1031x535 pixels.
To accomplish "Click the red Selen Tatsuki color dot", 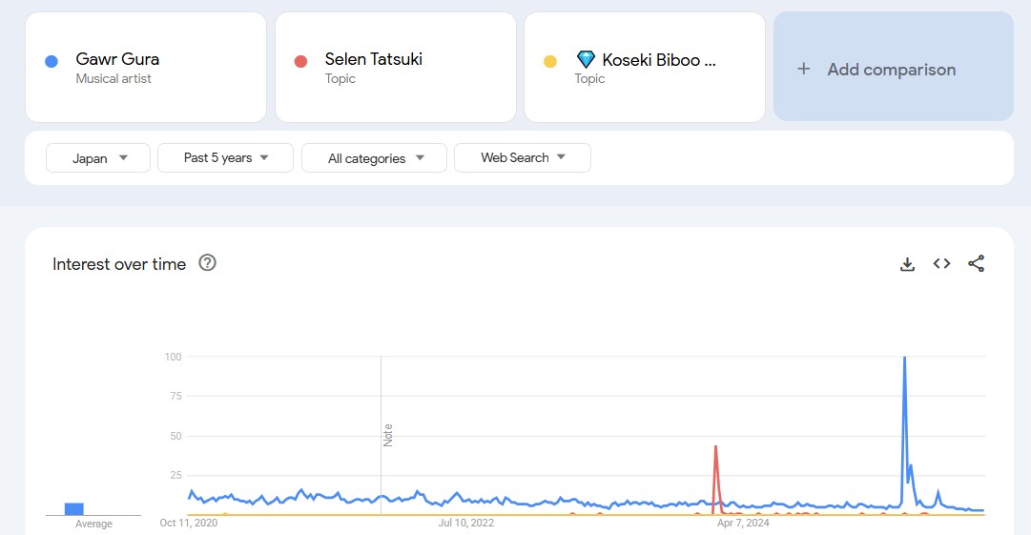I will coord(300,61).
